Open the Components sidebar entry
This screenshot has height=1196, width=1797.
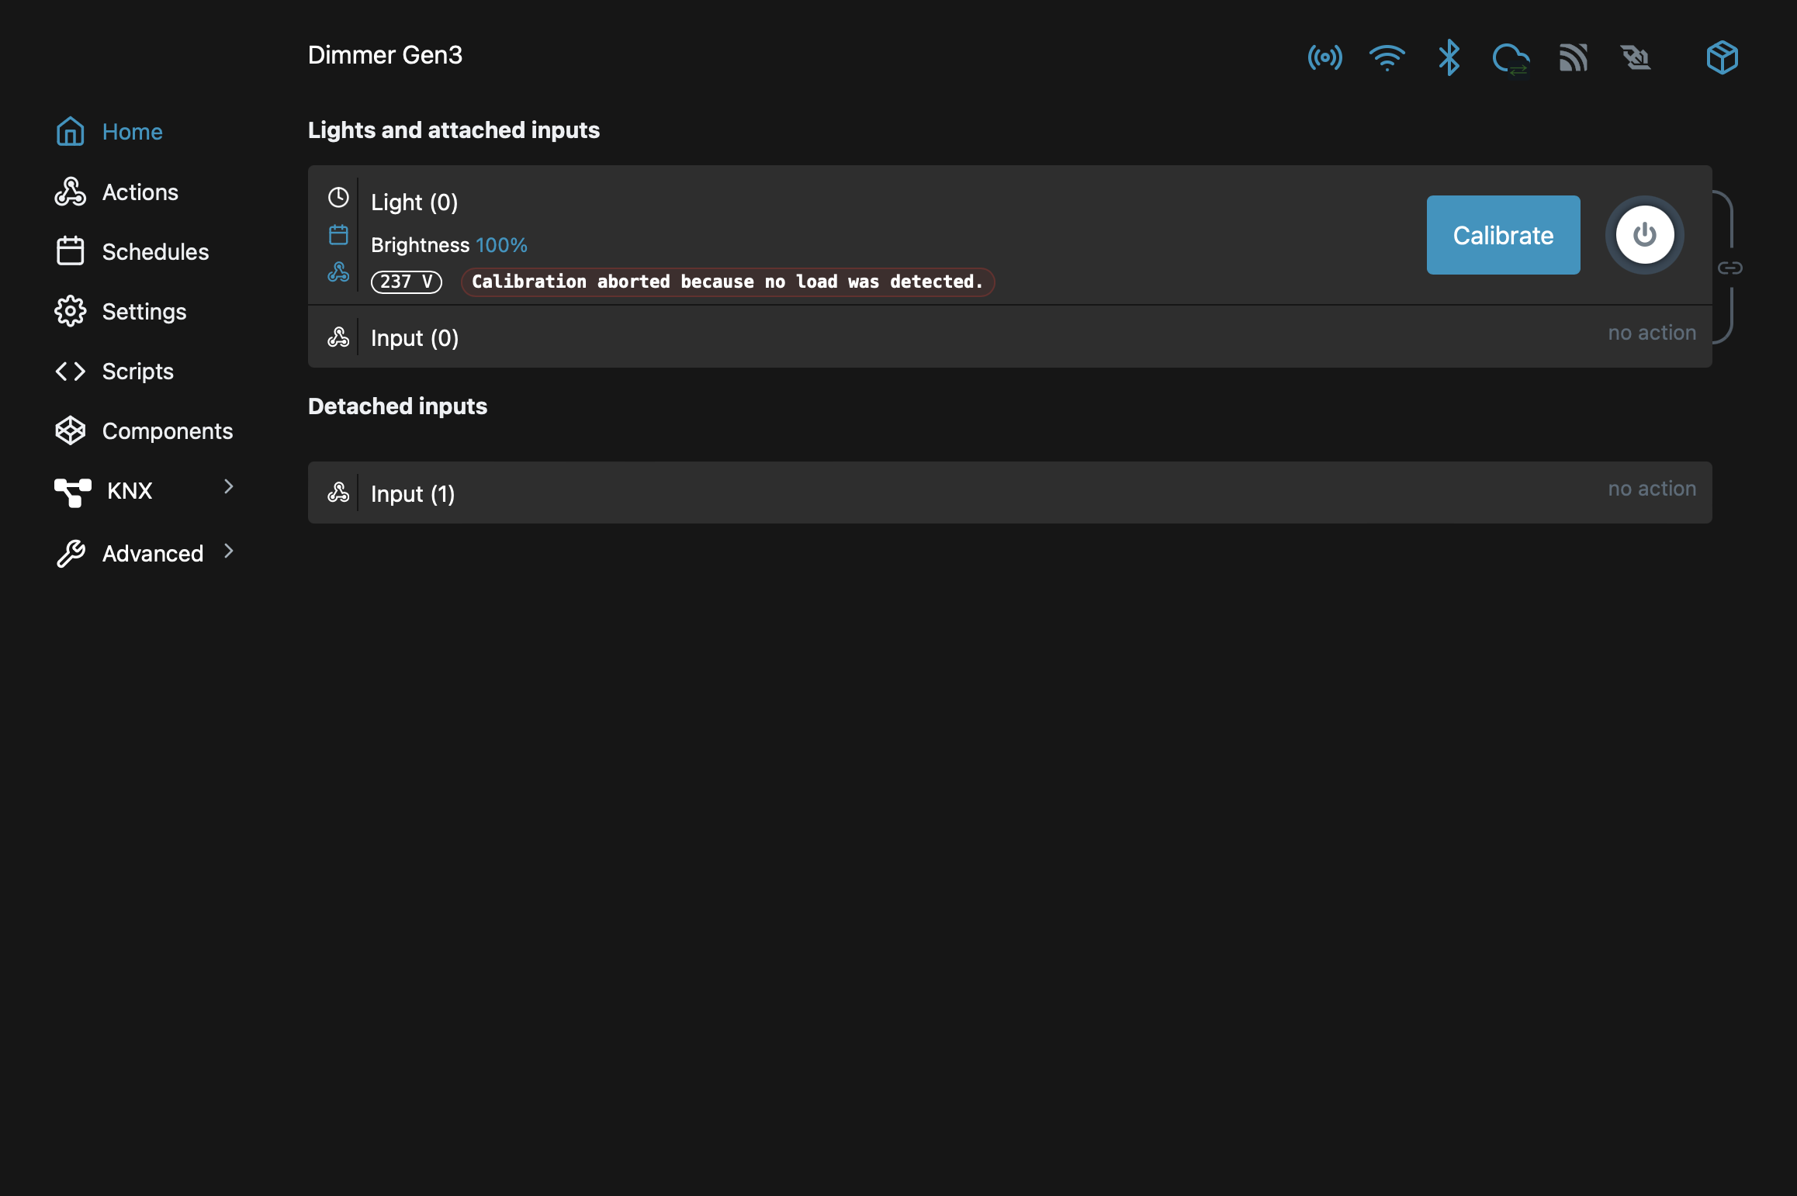(167, 430)
